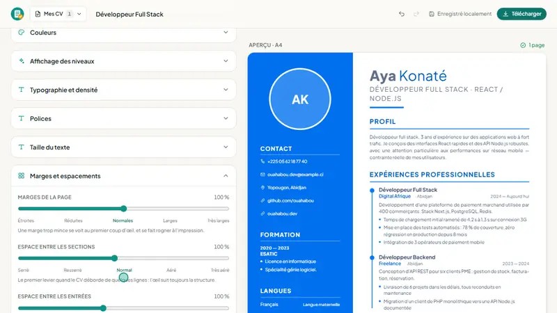Viewport: 557px width, 313px height.
Task: Click the Typographie et densité T icon
Action: click(x=22, y=90)
